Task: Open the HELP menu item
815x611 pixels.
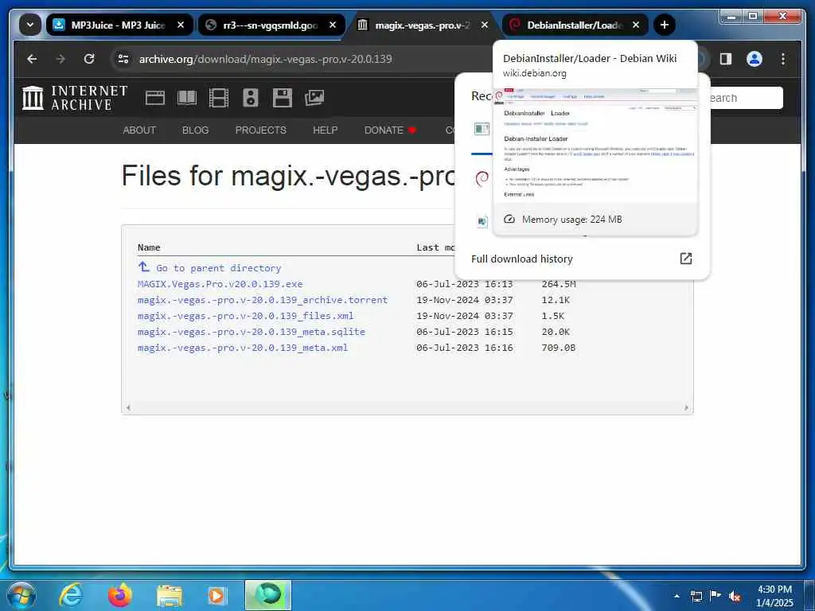Action: point(326,130)
